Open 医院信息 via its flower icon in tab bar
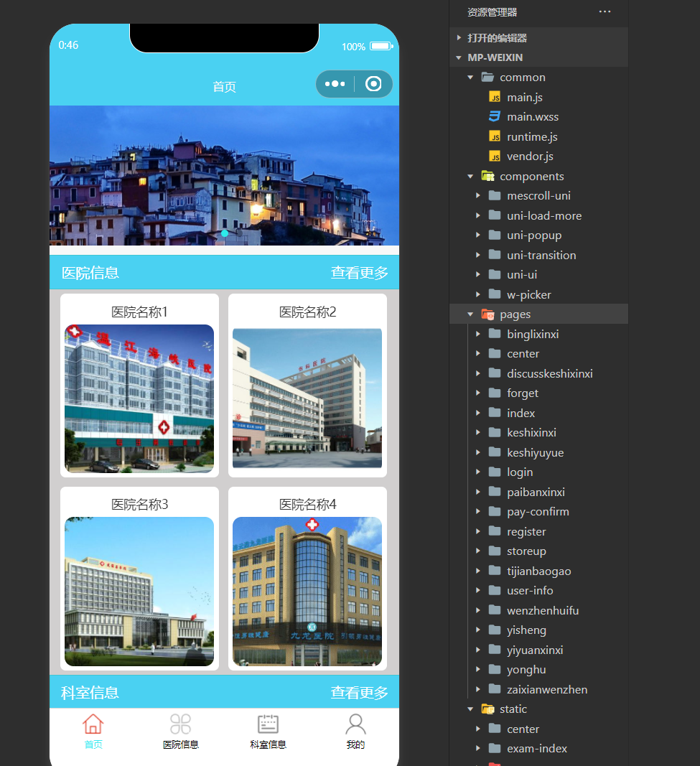This screenshot has height=766, width=700. [180, 724]
